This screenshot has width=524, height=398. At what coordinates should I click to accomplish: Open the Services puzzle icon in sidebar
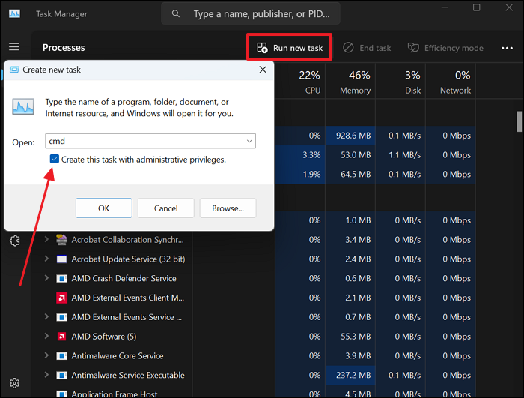pyautogui.click(x=14, y=241)
